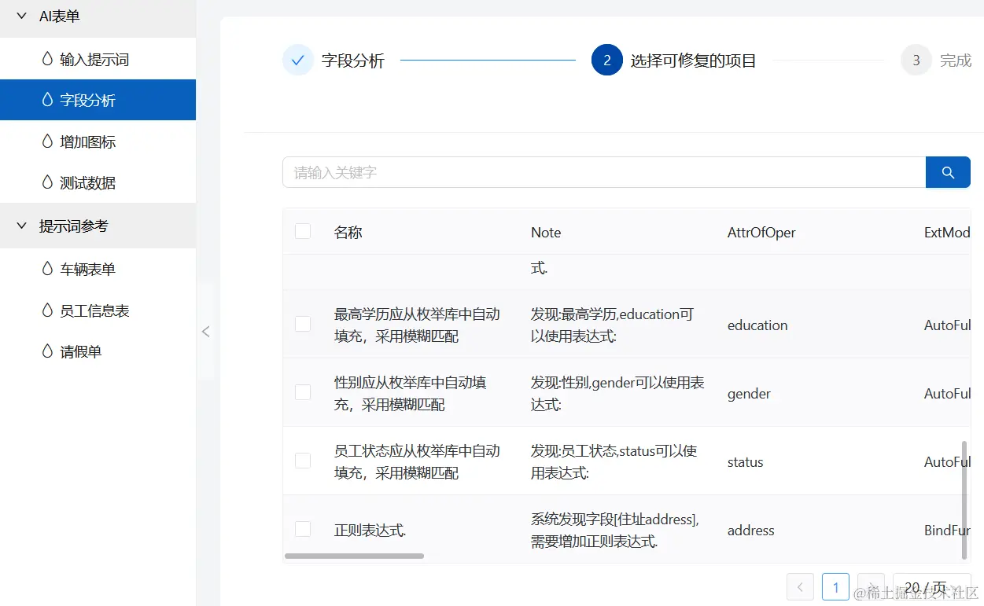The height and width of the screenshot is (606, 984).
Task: Check the row 最高学历应从枚举库中自动填充
Action: point(303,324)
